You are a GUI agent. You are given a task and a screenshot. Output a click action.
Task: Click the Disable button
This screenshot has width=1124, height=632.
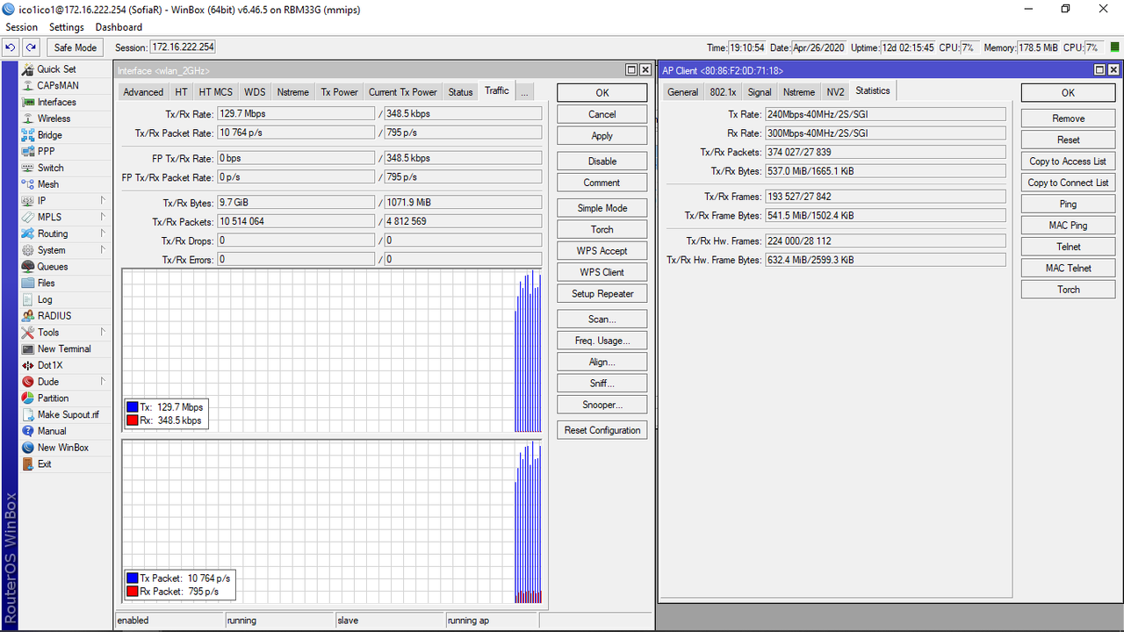pyautogui.click(x=602, y=161)
